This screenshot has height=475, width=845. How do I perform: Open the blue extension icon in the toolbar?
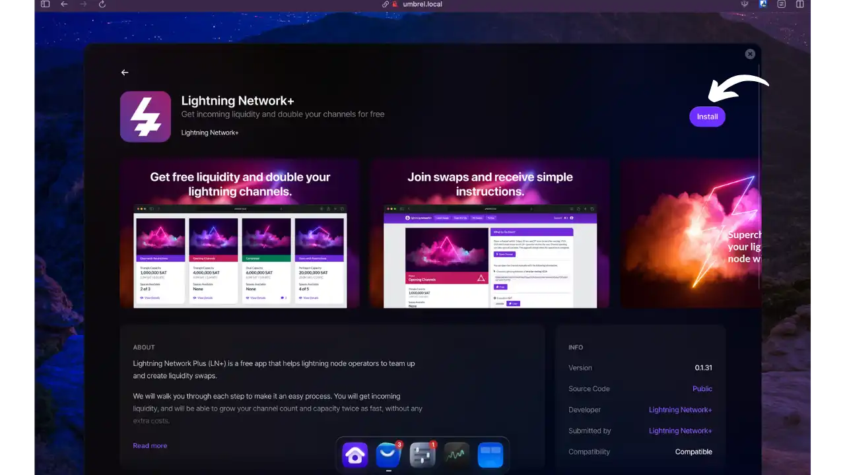click(763, 4)
